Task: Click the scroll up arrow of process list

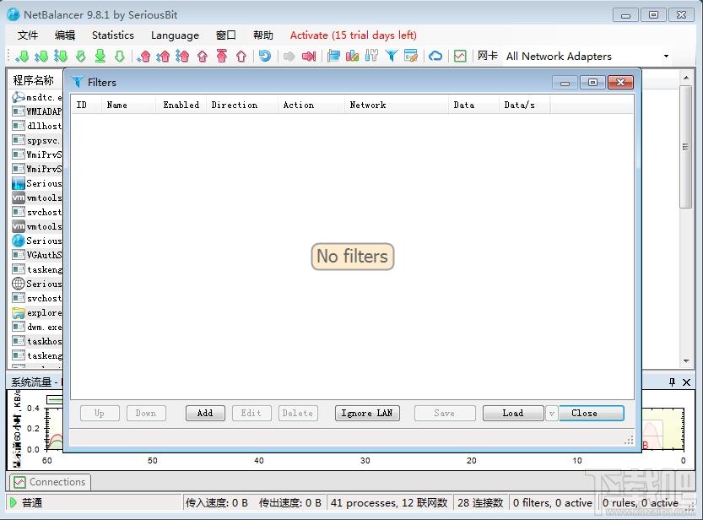Action: (686, 78)
